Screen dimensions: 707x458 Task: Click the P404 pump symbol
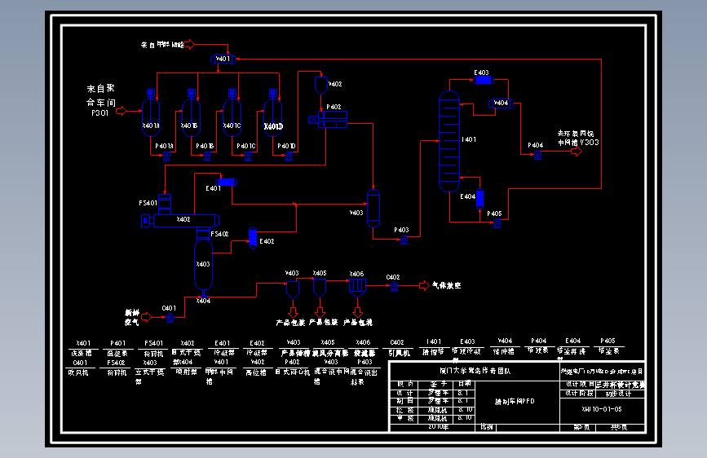click(x=537, y=155)
